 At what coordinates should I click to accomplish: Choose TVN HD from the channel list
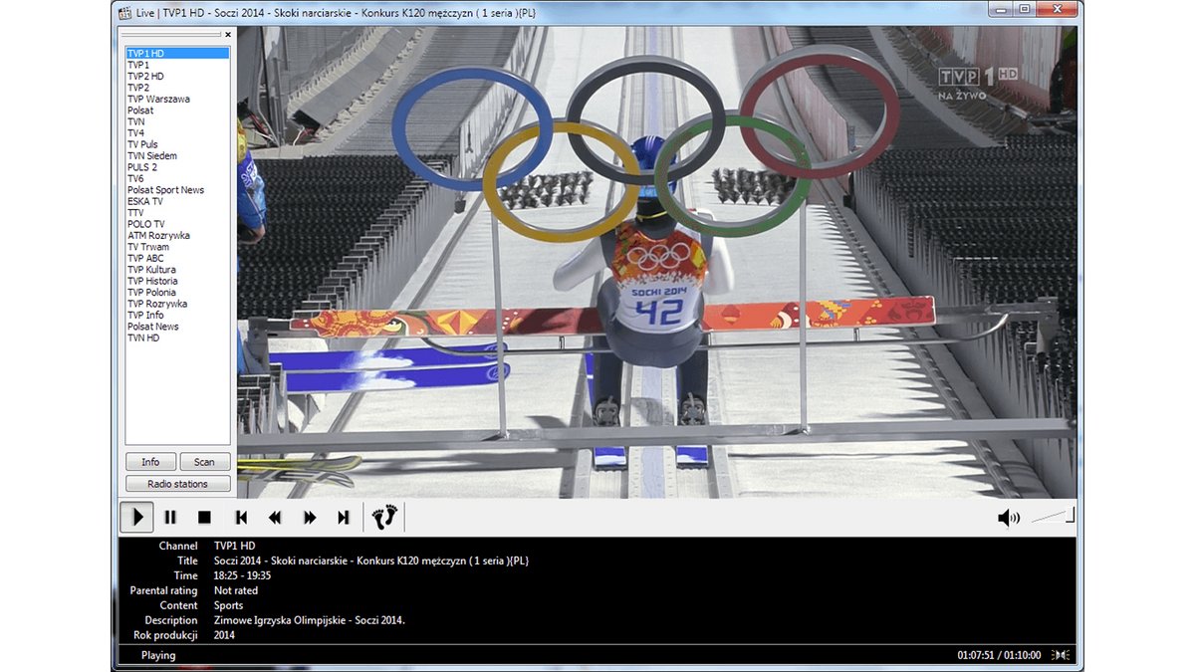pos(143,338)
